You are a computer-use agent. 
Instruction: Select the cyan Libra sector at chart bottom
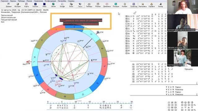pyautogui.click(x=83, y=94)
